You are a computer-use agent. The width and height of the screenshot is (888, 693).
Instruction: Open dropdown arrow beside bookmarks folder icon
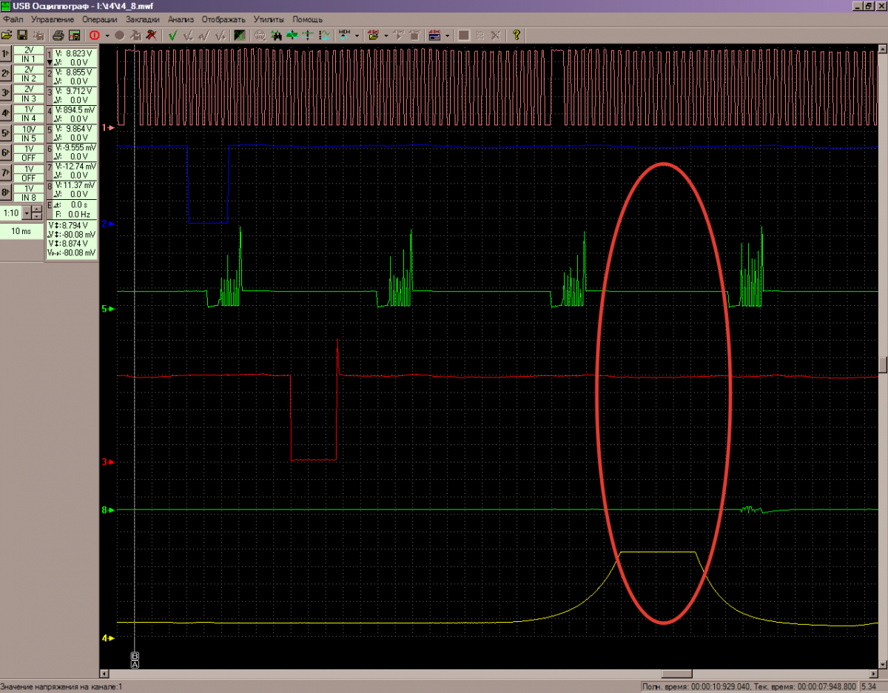[x=386, y=35]
